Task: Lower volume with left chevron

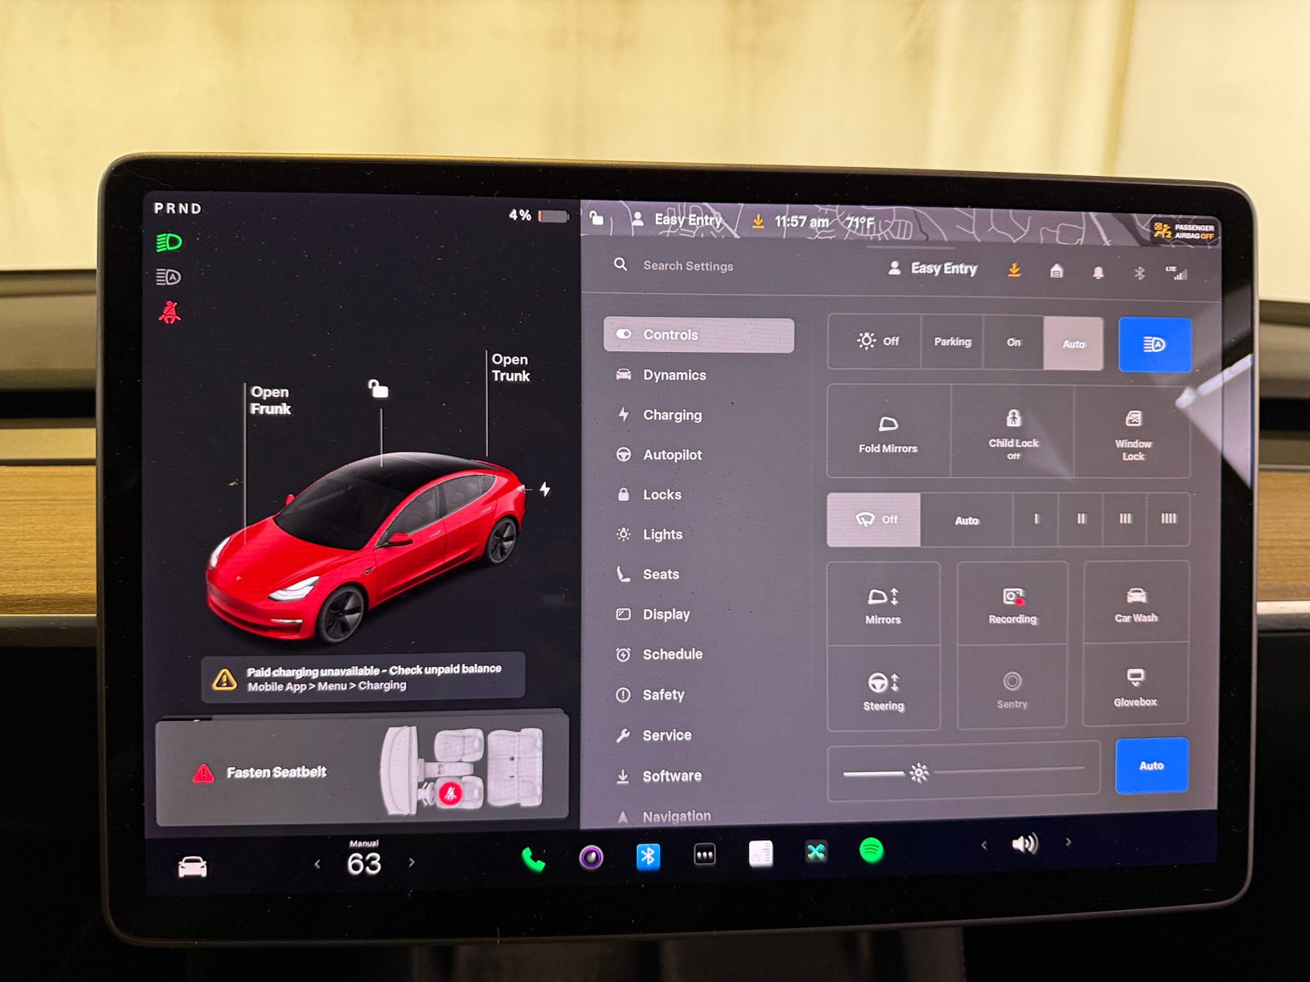Action: pyautogui.click(x=984, y=845)
